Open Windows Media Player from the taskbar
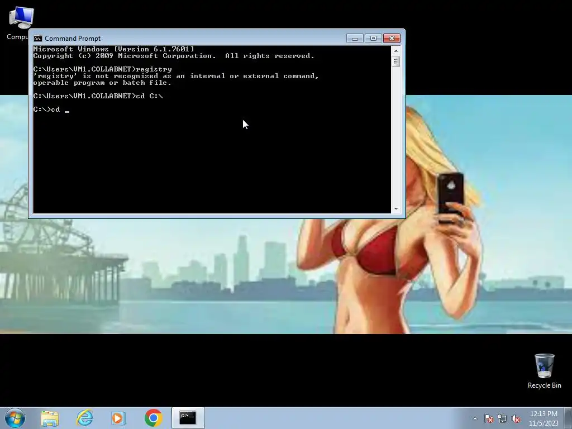Image resolution: width=572 pixels, height=429 pixels. click(118, 418)
